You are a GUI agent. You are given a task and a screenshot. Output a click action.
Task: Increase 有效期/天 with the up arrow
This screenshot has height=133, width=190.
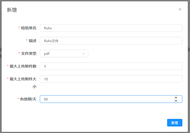(x=176, y=97)
